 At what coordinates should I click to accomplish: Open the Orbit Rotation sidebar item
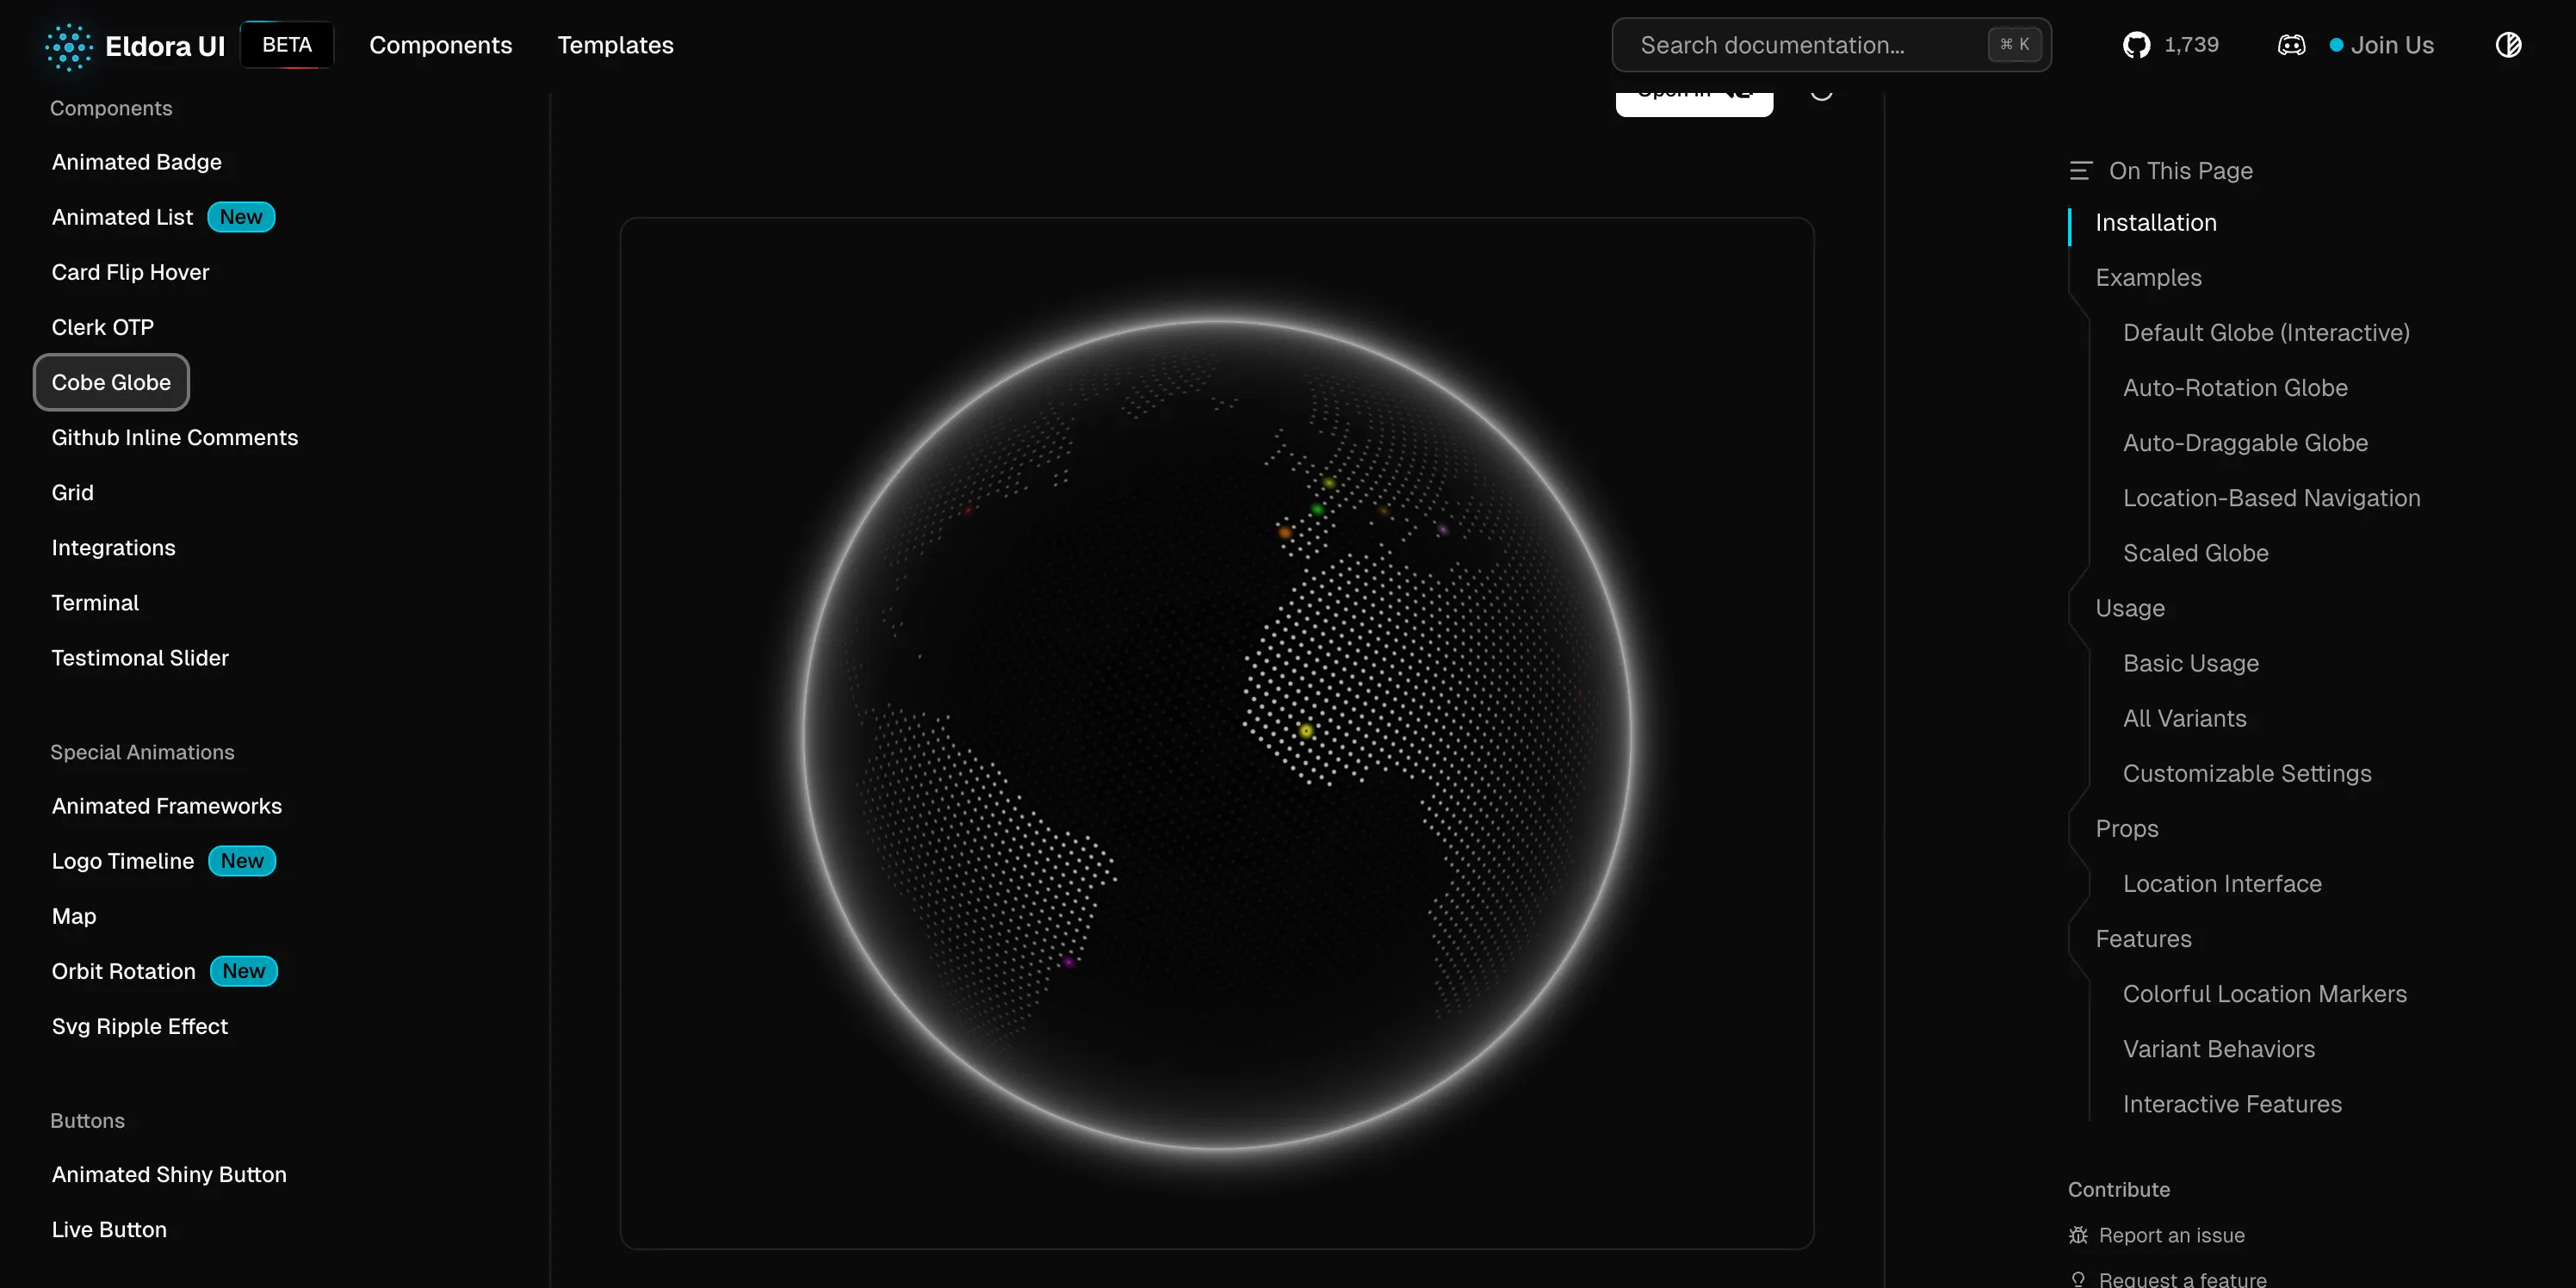point(124,971)
